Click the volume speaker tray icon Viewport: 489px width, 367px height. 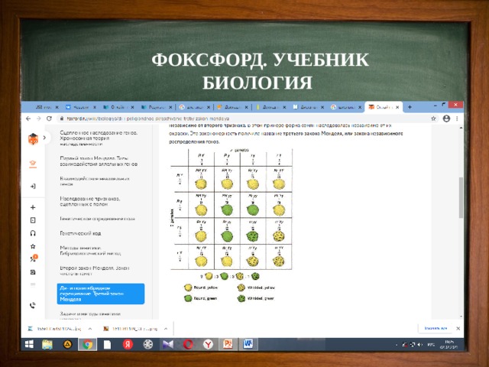(419, 345)
